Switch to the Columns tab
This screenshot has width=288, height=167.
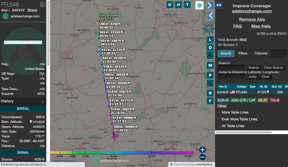261,53
